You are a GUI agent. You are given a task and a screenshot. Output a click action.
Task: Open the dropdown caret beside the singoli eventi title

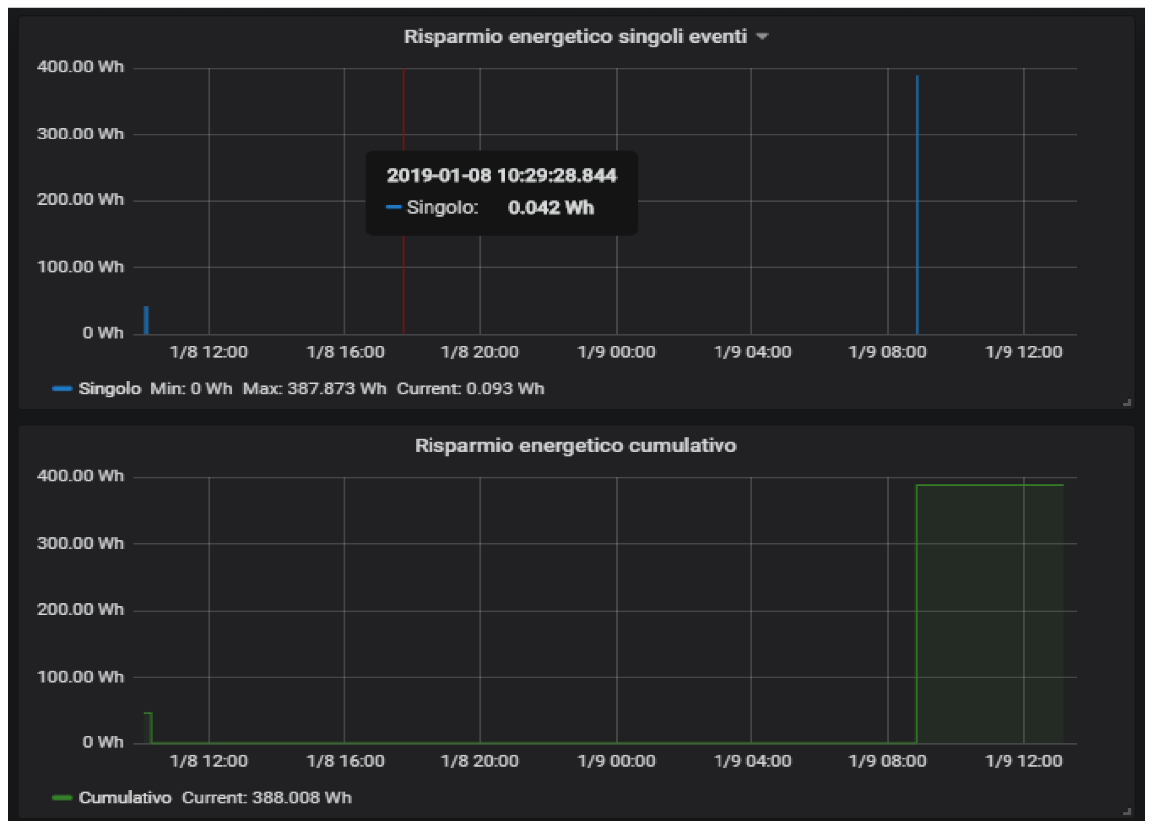(762, 37)
